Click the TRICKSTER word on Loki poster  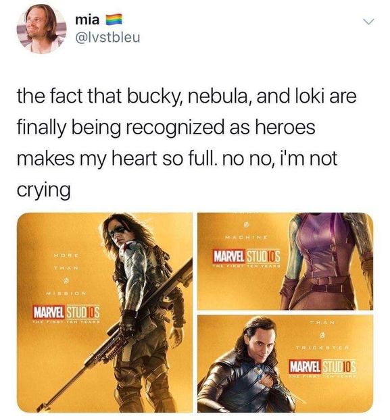click(x=322, y=348)
